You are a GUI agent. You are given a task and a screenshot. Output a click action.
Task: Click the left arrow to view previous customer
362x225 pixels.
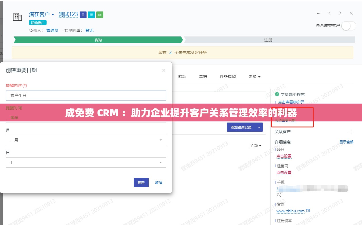tap(330, 13)
